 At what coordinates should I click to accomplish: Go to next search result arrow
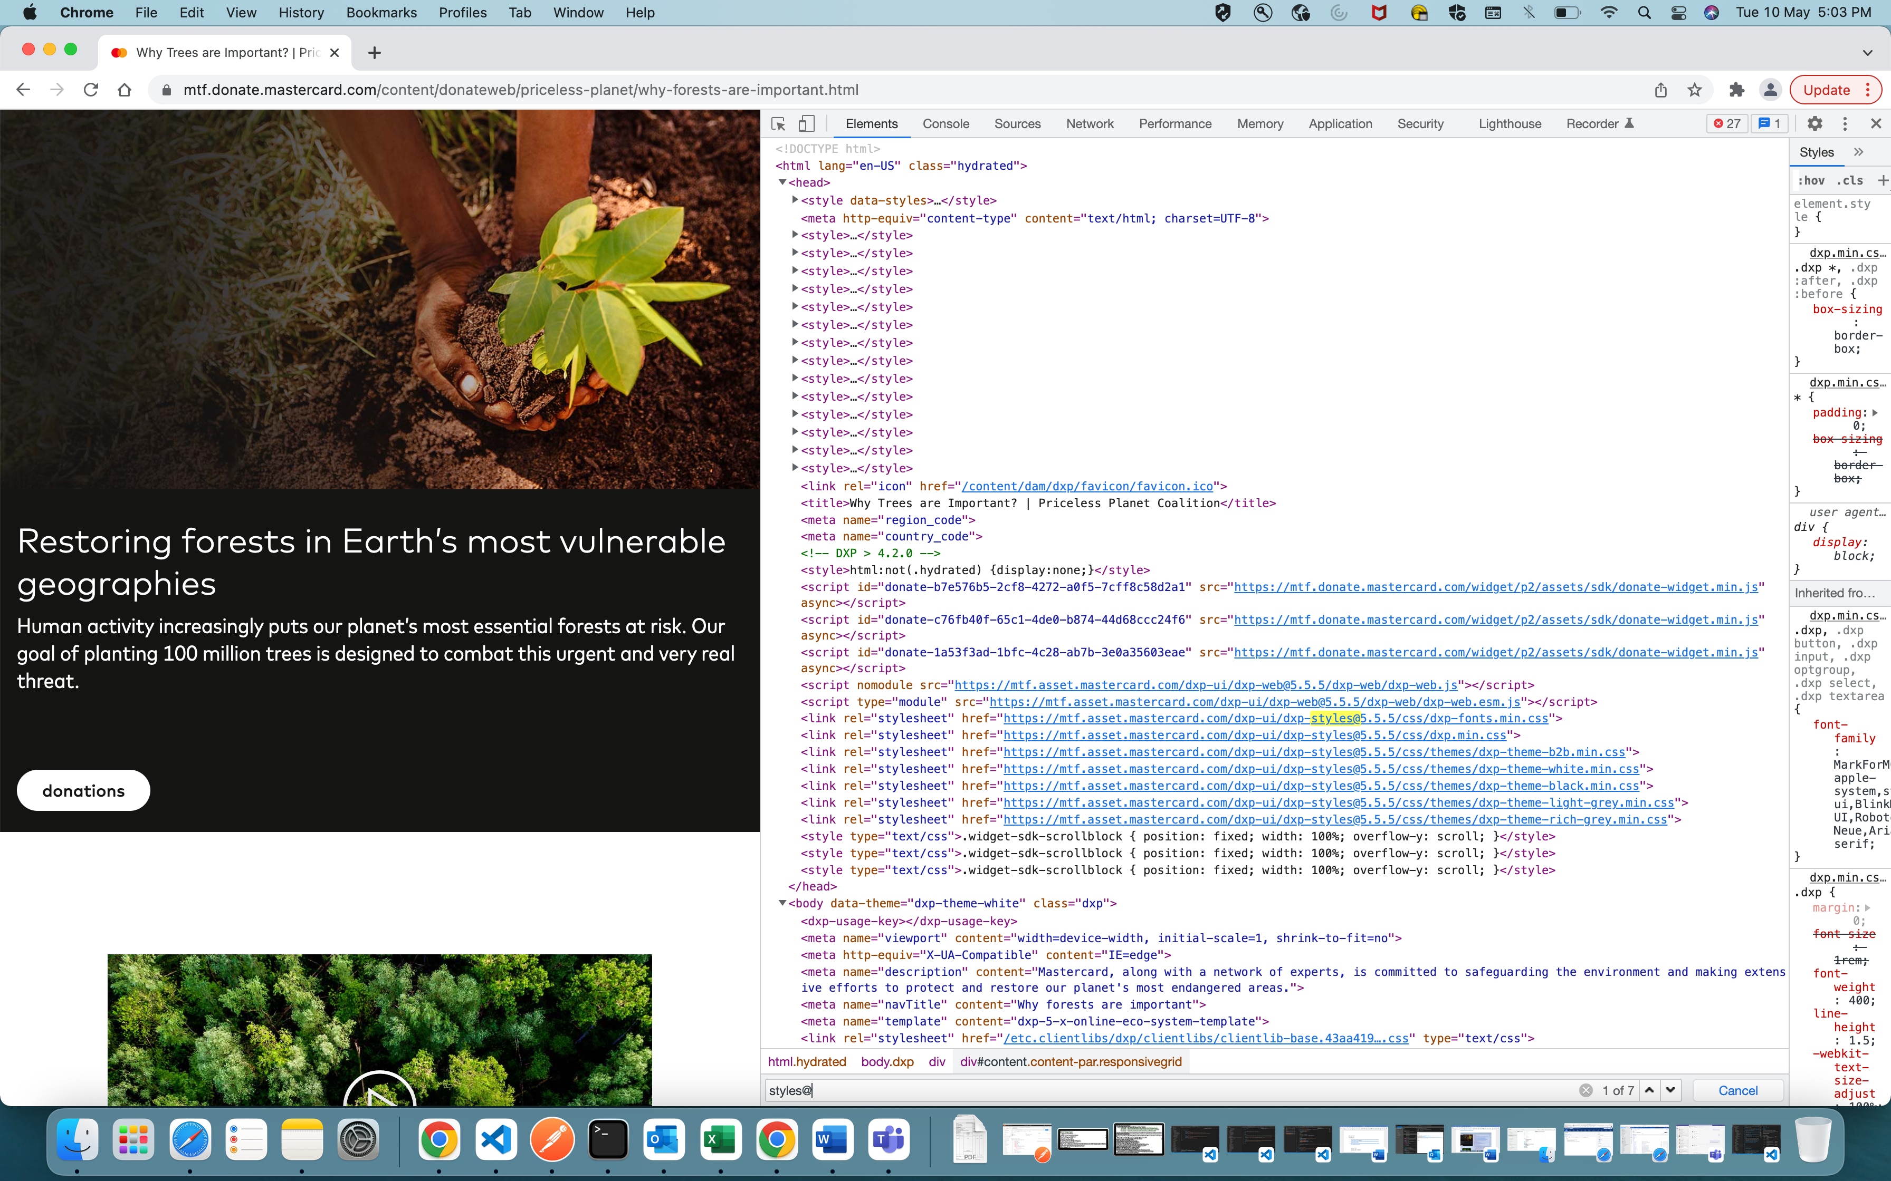click(x=1670, y=1090)
